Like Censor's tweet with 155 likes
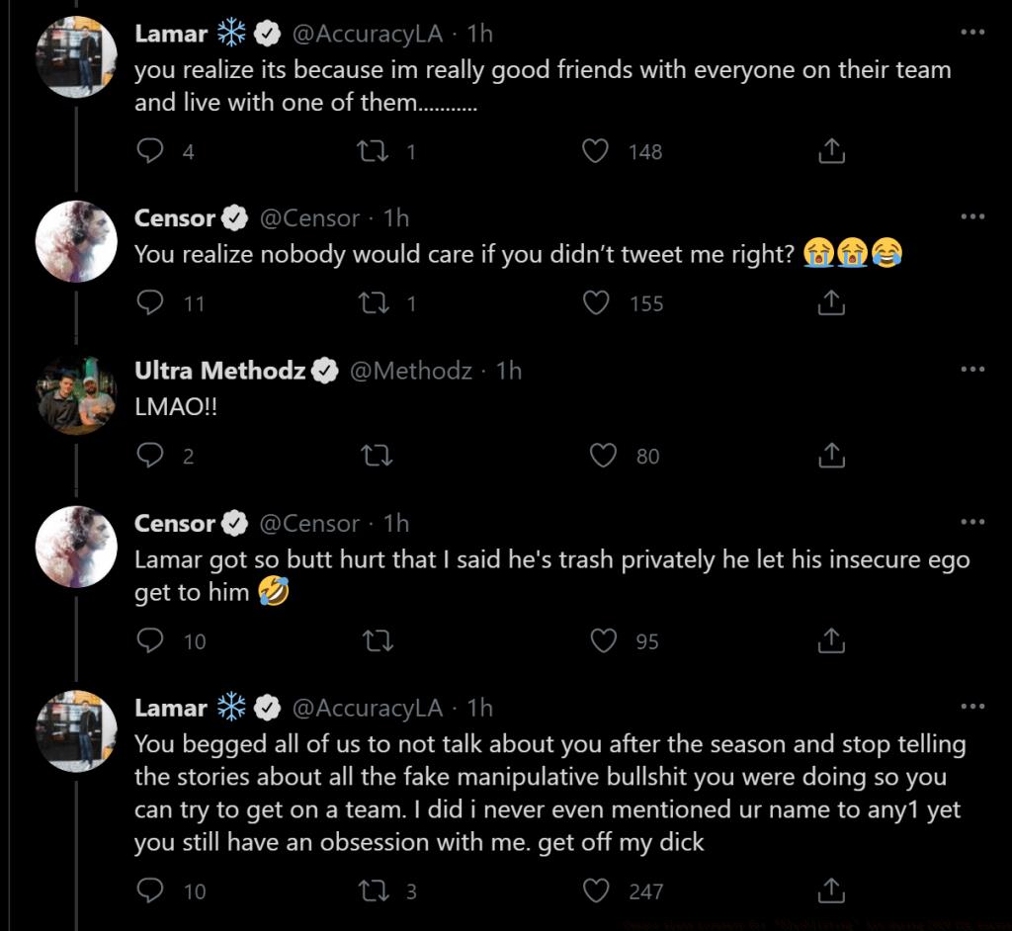1012x931 pixels. pos(596,303)
